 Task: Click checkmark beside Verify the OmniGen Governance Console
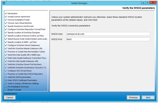pyautogui.click(x=6, y=67)
